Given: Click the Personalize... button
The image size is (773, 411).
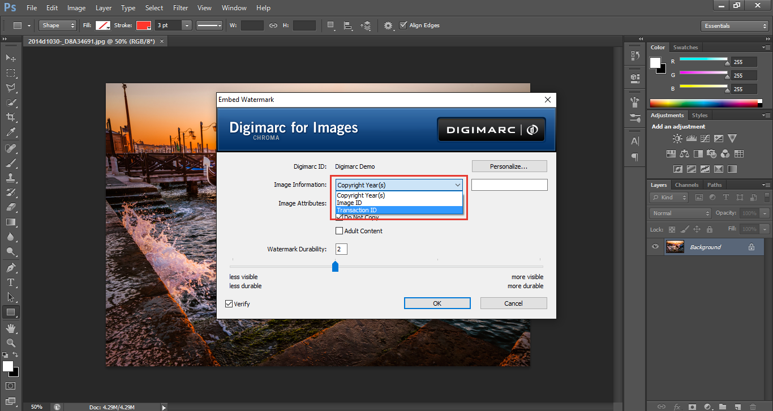Looking at the screenshot, I should point(509,166).
